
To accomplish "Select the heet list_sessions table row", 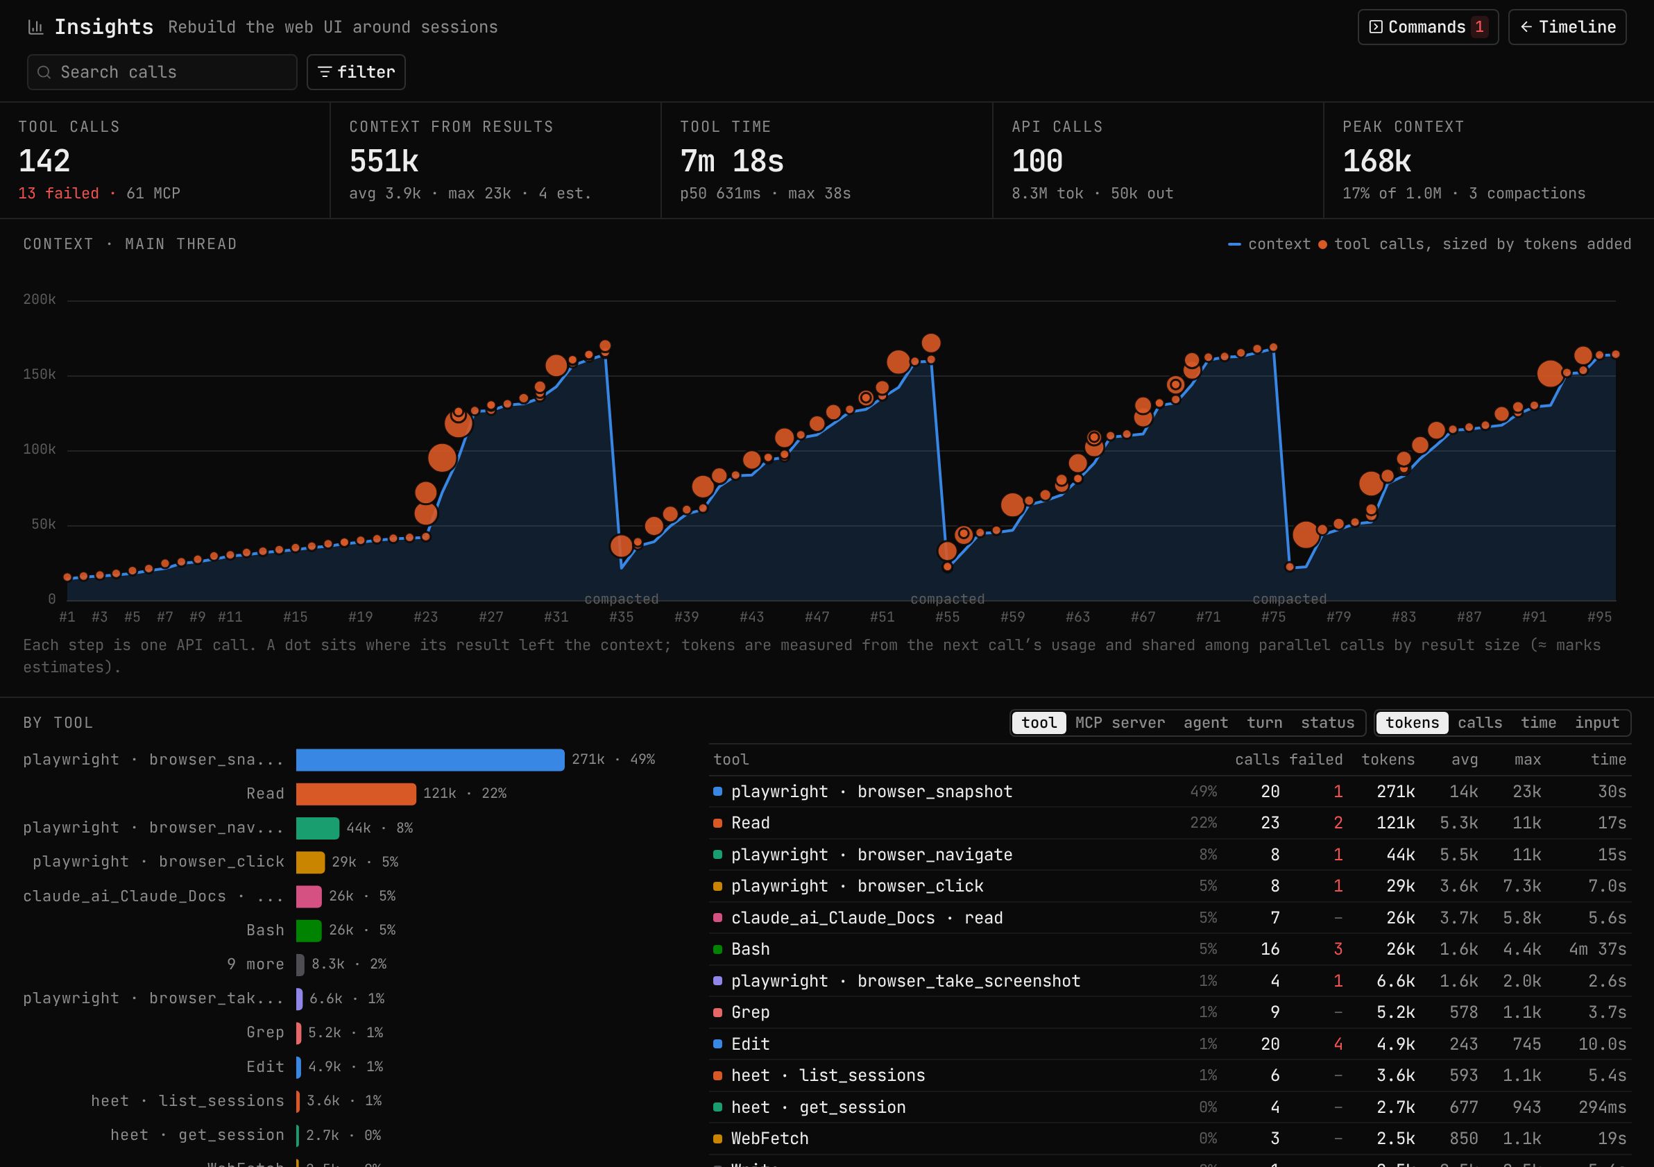I will [x=1170, y=1075].
